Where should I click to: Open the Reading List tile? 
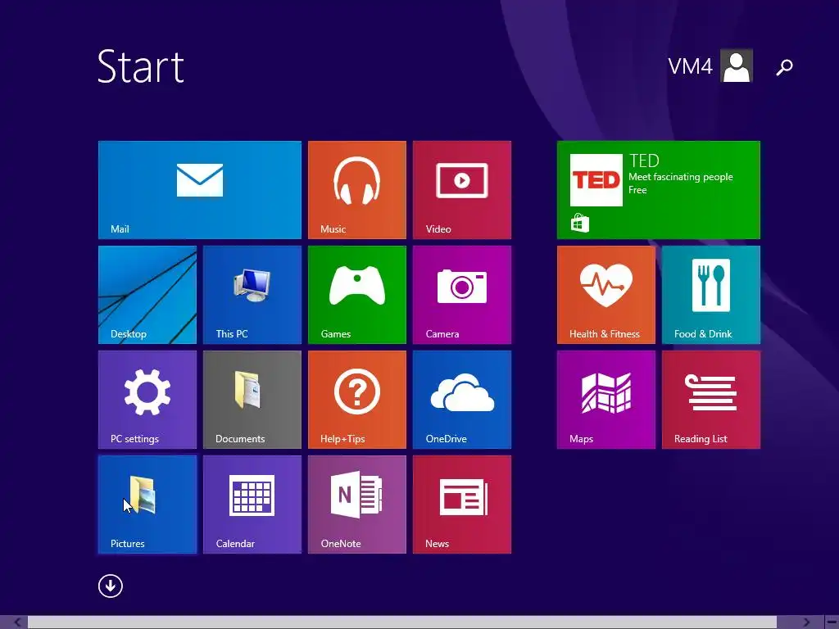point(710,400)
